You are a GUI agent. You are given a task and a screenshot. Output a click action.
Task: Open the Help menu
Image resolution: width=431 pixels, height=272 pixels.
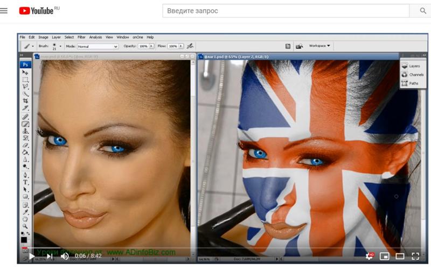tap(150, 37)
